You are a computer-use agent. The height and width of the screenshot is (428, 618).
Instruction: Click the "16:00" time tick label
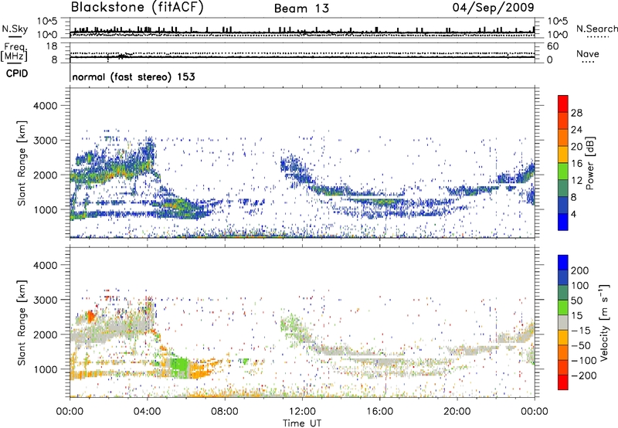pos(379,412)
